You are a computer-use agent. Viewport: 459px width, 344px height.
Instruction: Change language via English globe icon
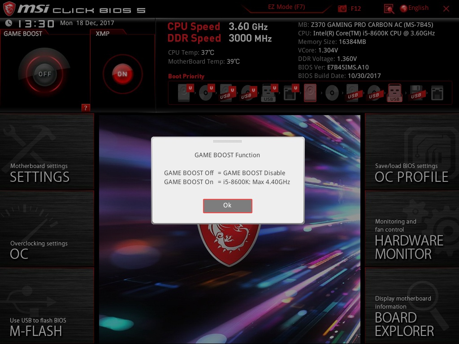point(414,8)
